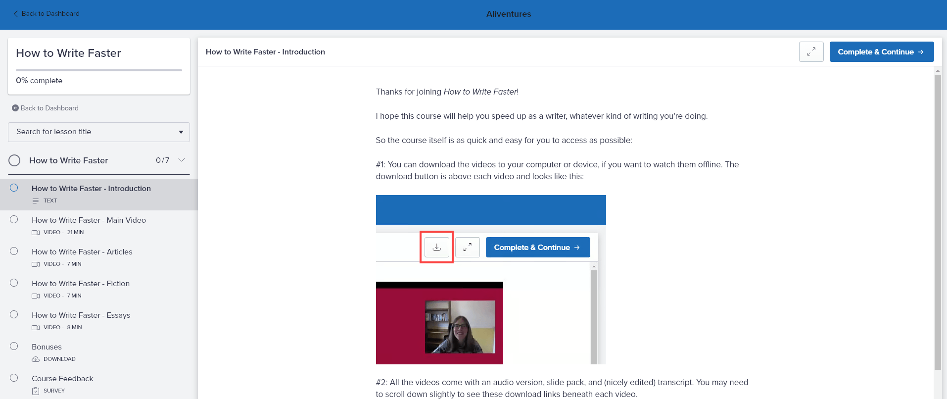
Task: Click the back arrow icon in top bar
Action: (16, 14)
